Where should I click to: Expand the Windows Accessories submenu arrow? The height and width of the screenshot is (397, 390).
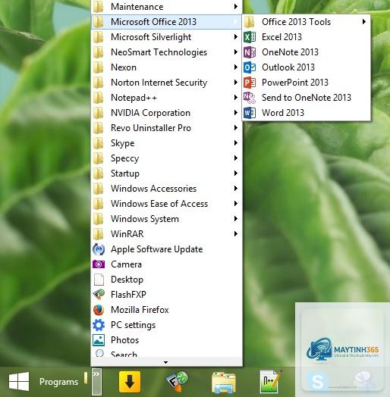[x=236, y=189]
